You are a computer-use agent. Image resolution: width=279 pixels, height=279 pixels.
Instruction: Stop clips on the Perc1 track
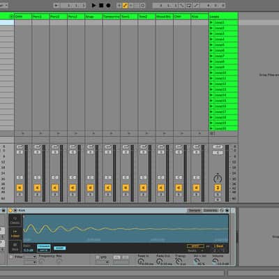click(40, 133)
